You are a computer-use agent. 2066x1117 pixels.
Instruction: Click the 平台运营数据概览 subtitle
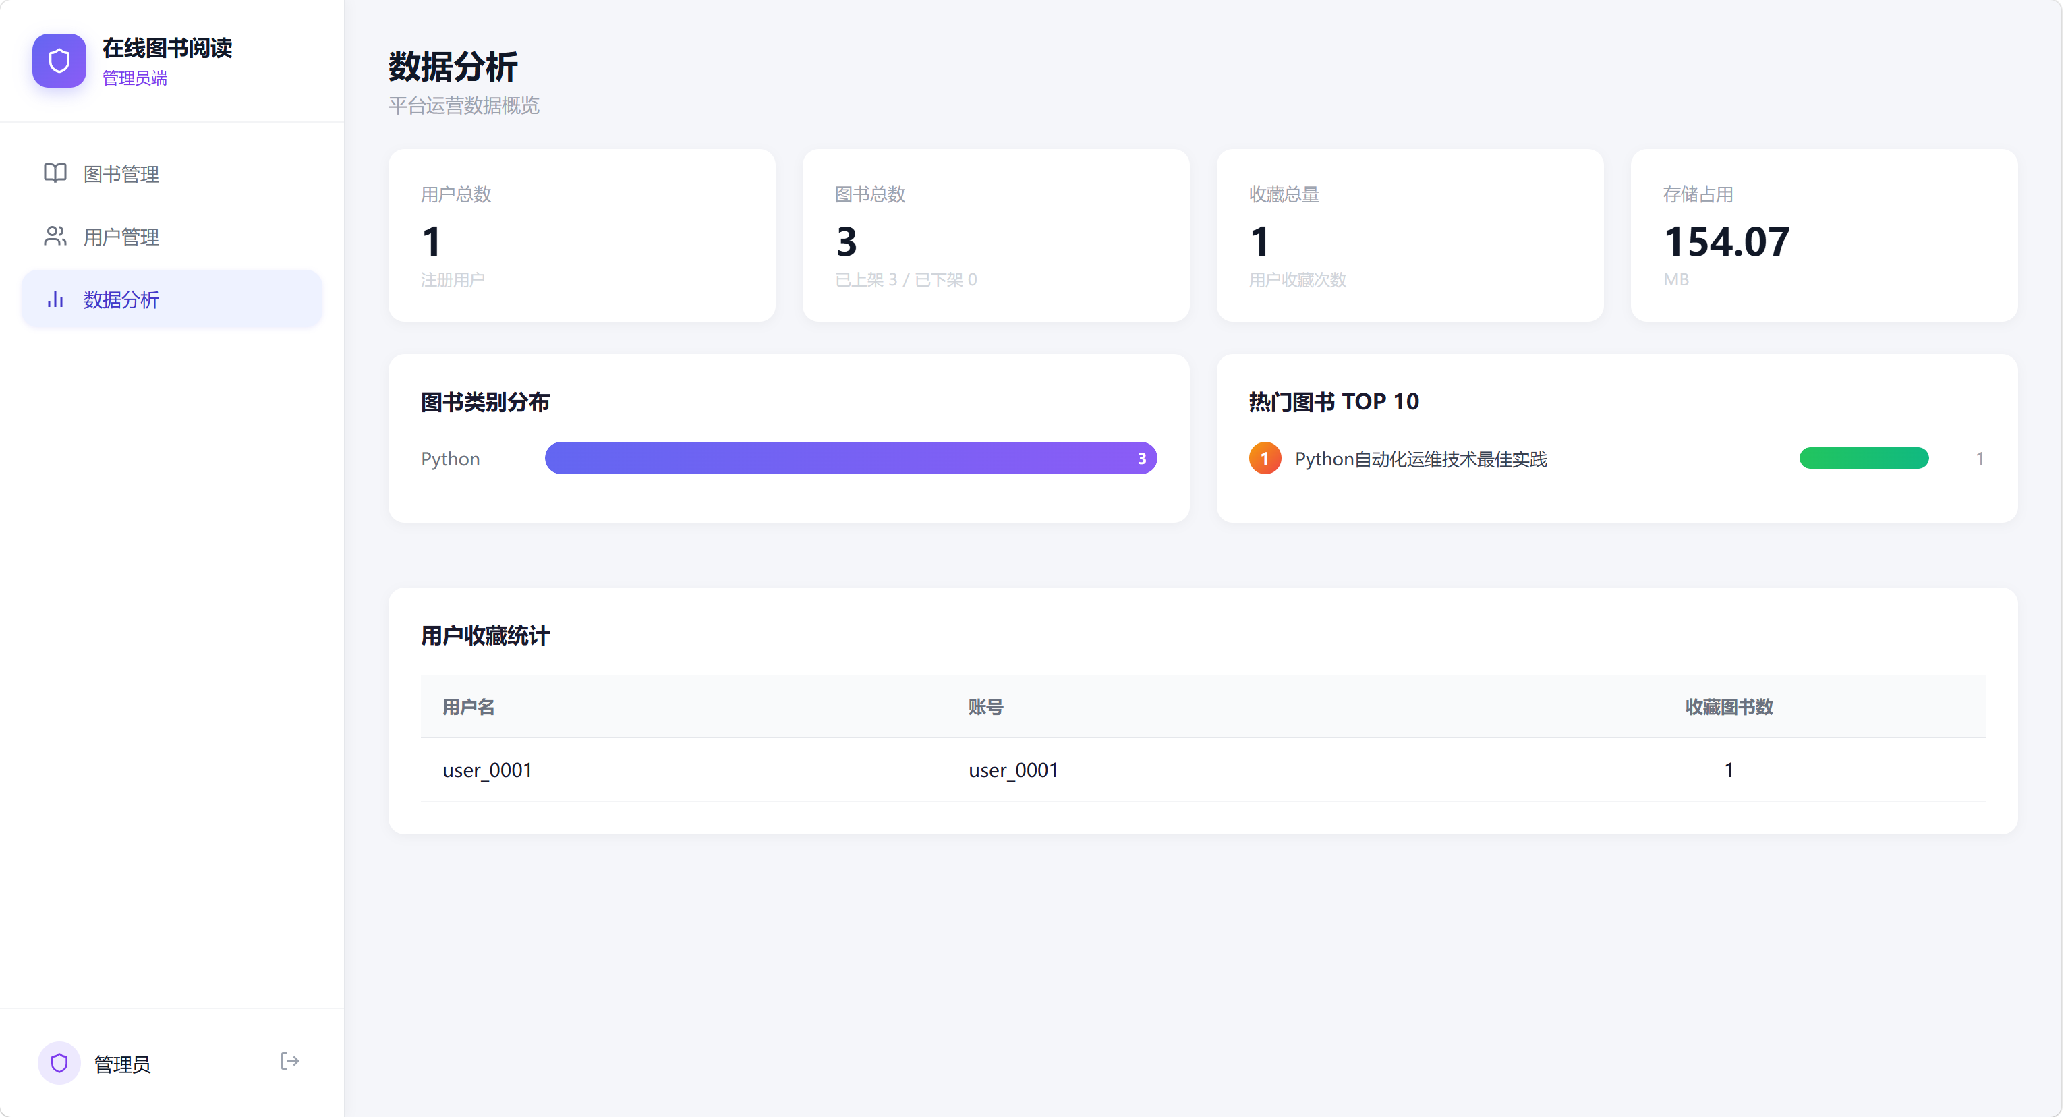click(463, 106)
